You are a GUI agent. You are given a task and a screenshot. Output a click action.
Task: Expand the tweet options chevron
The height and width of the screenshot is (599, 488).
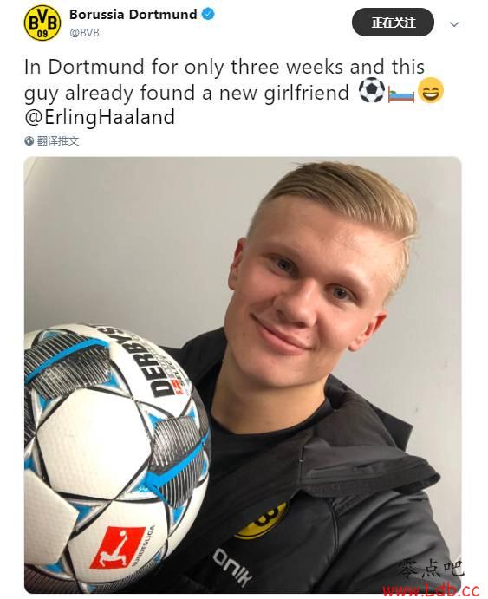pos(454,24)
